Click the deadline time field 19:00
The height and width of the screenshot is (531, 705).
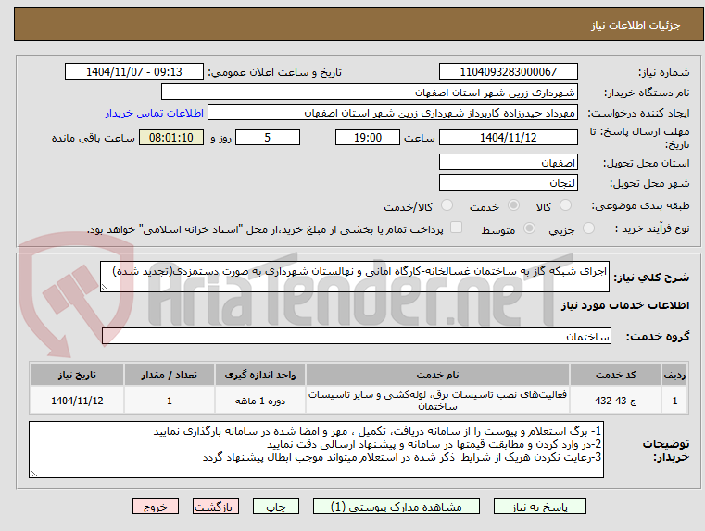[x=368, y=137]
